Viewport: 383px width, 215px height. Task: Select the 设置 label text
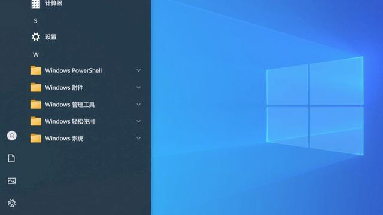tap(51, 37)
